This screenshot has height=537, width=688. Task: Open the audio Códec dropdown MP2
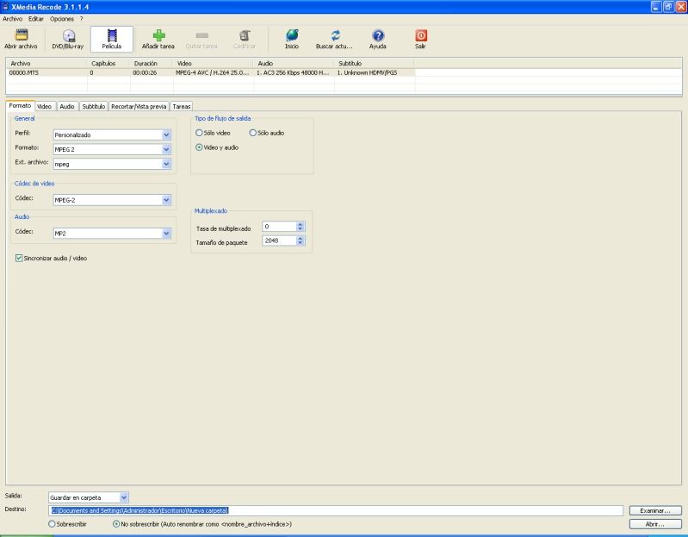pyautogui.click(x=166, y=233)
